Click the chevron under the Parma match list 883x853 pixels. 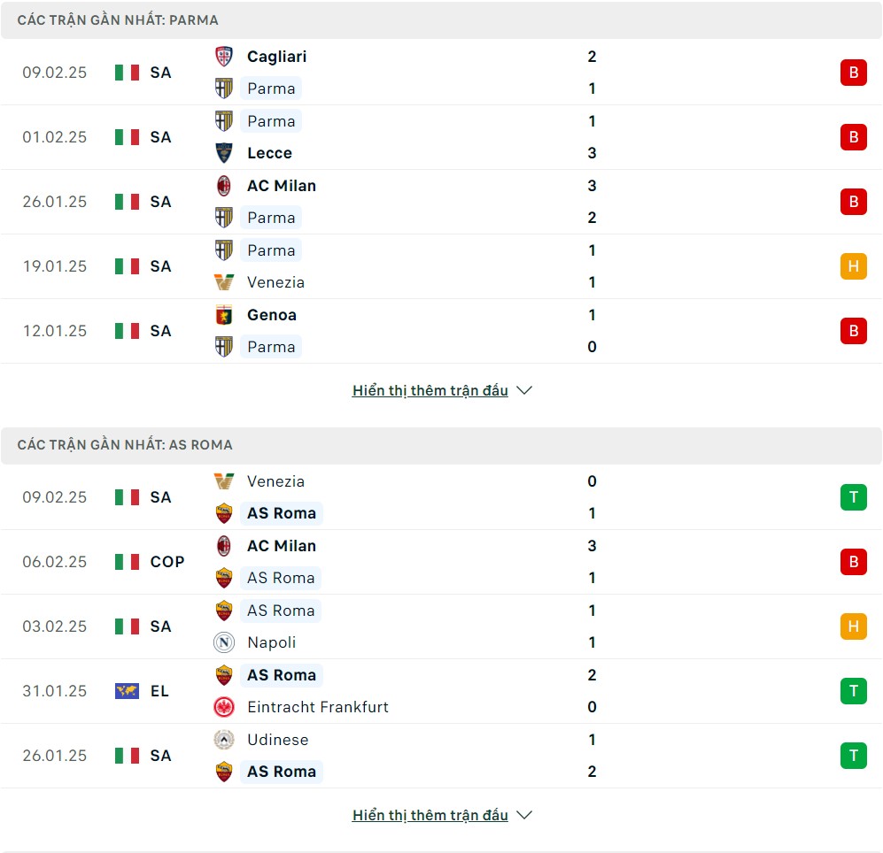(x=524, y=390)
